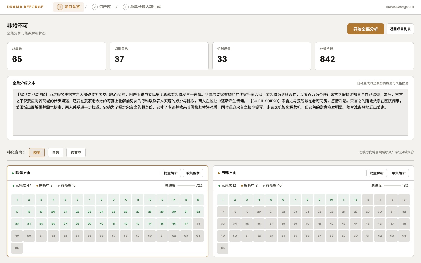
Task: Click the DRAMA REFORGE logo
Action: (x=25, y=7)
